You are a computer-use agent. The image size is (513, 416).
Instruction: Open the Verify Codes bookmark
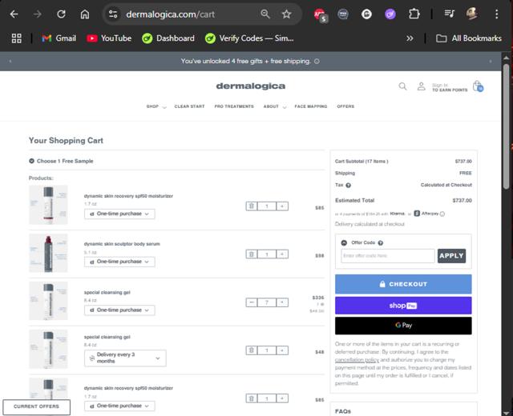tap(249, 38)
